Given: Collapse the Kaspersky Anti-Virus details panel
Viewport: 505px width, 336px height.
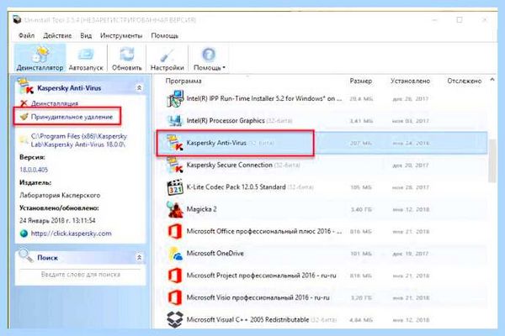Looking at the screenshot, I should tap(139, 87).
